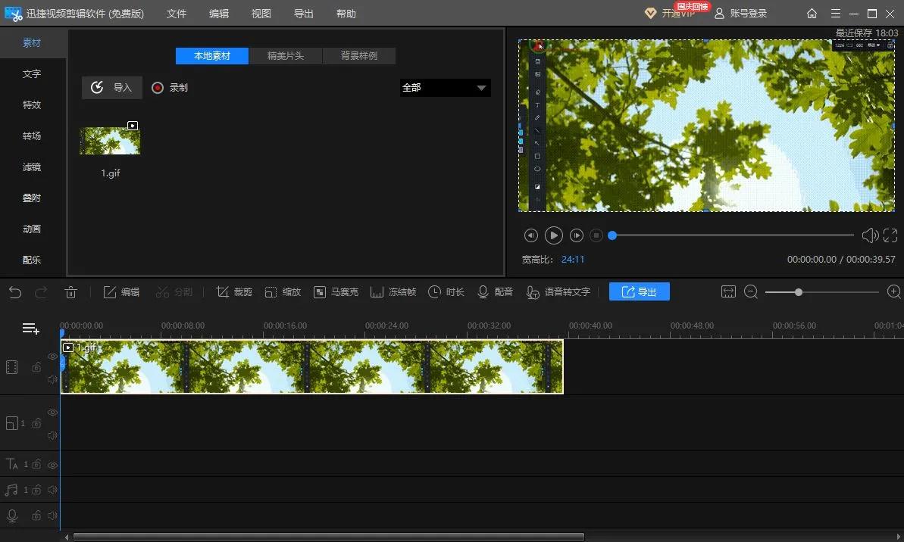Open the 导出 menu in menu bar
904x542 pixels.
pyautogui.click(x=303, y=14)
